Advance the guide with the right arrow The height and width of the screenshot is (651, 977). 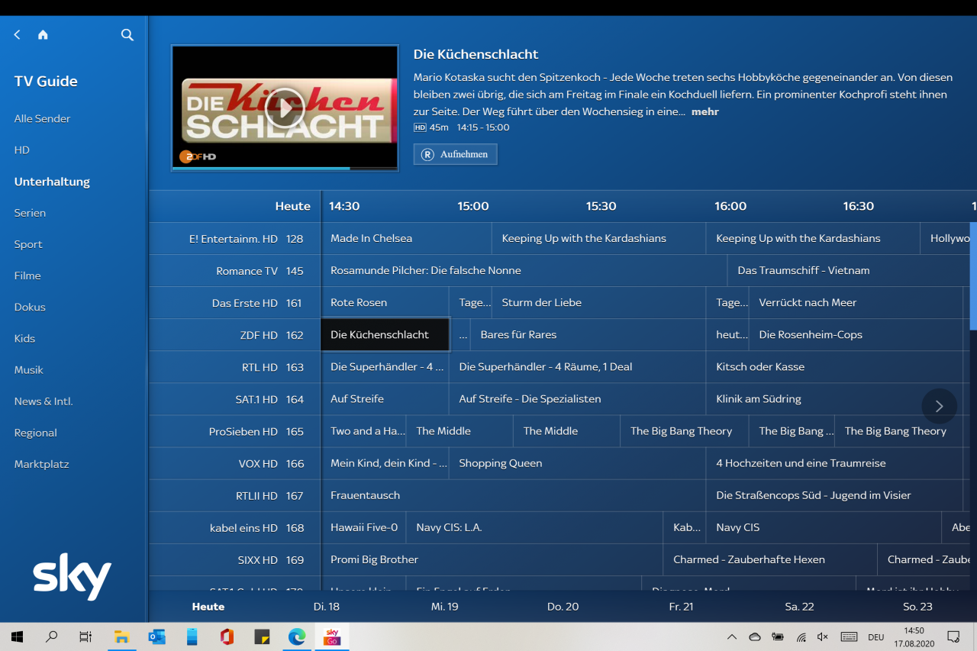[x=940, y=406]
